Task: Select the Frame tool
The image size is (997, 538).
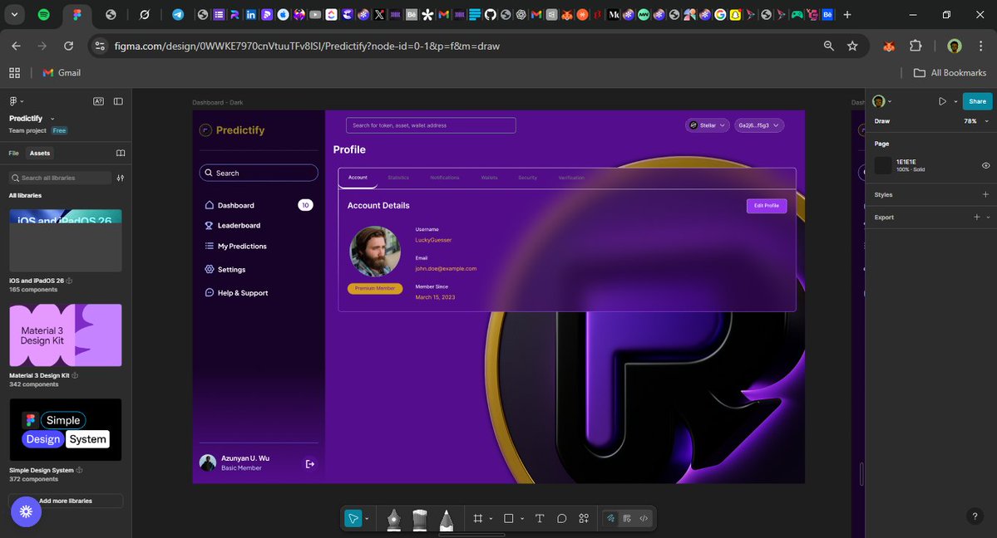Action: (478, 518)
